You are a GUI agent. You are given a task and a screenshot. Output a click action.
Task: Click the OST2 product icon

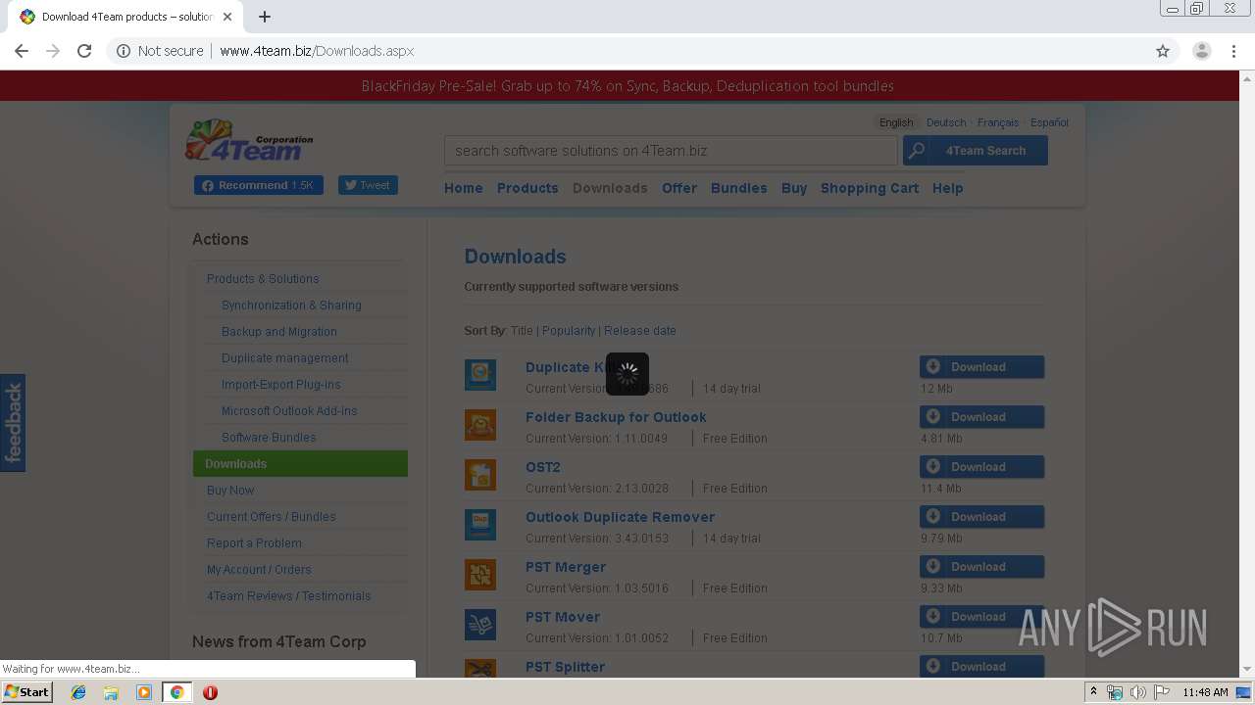pos(480,474)
